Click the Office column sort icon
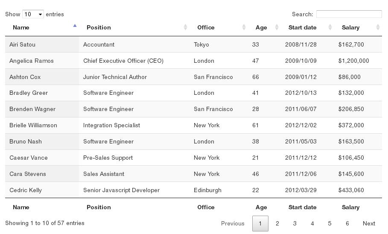This screenshot has height=234, width=388. [x=244, y=27]
